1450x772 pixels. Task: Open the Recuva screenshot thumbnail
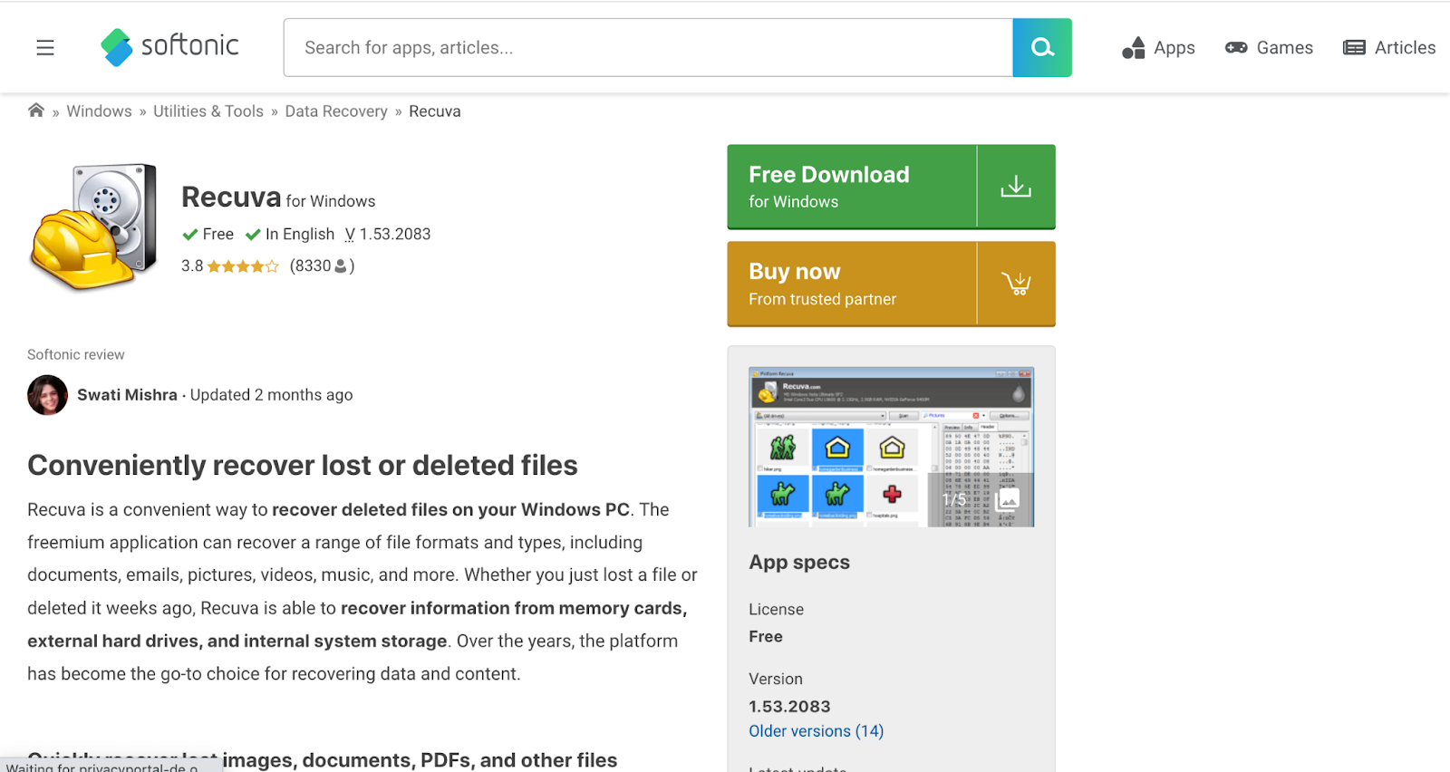[891, 447]
